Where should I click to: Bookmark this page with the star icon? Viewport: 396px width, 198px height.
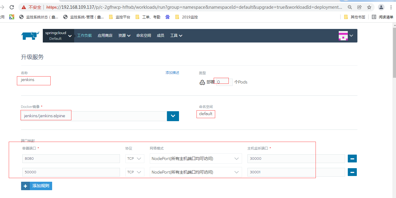[369, 7]
